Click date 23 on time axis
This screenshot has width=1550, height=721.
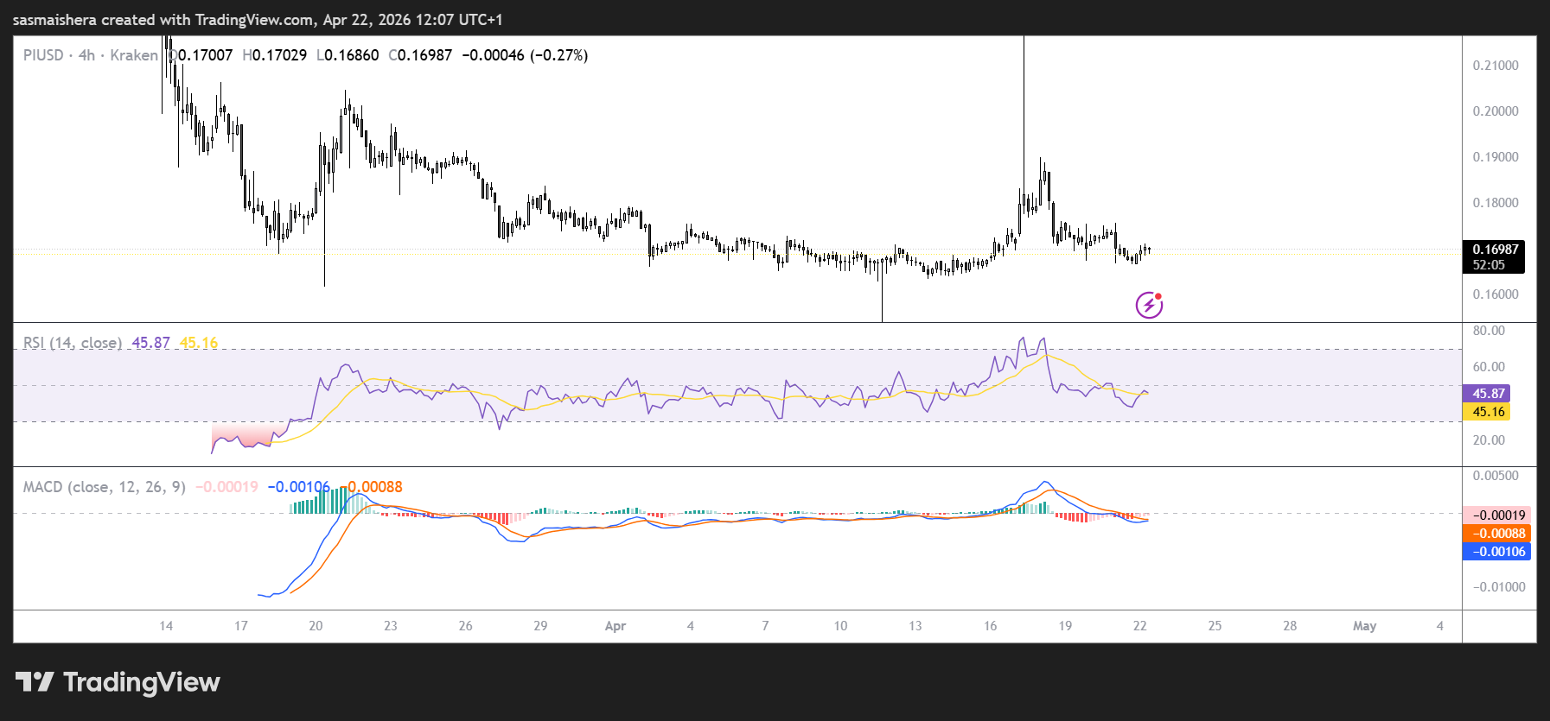pyautogui.click(x=391, y=626)
